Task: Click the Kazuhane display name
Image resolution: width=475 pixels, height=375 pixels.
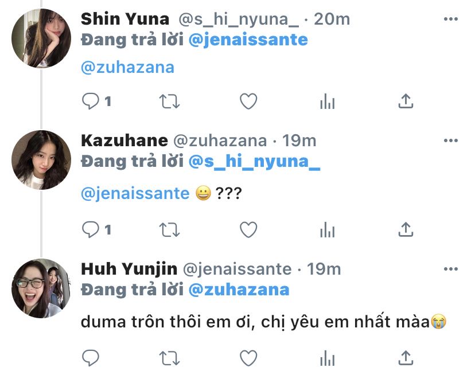Action: pos(124,140)
